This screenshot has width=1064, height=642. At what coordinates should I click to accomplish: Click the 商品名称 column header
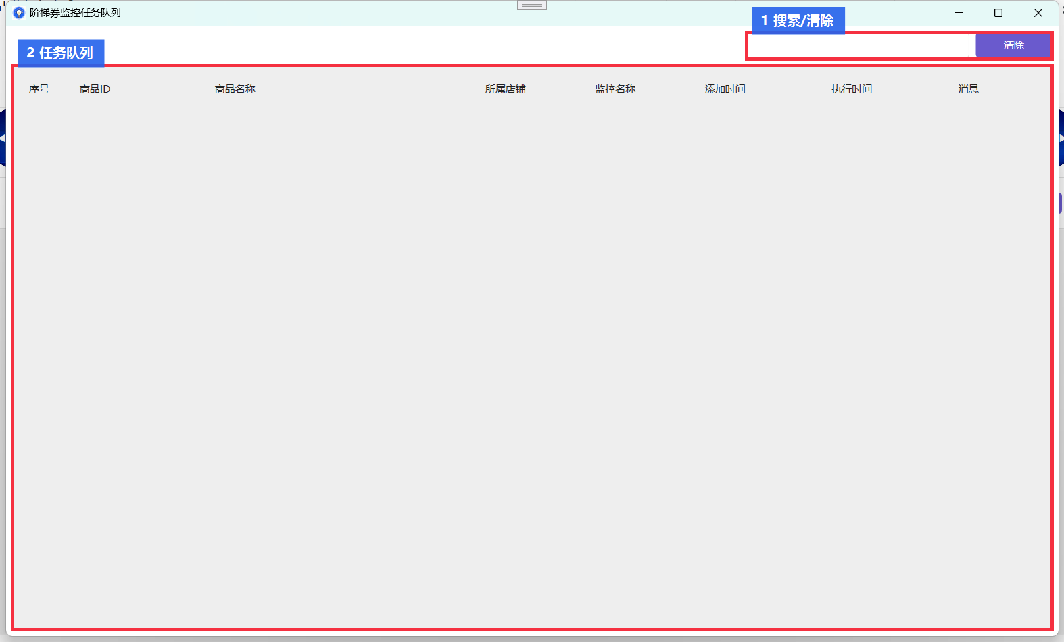235,89
